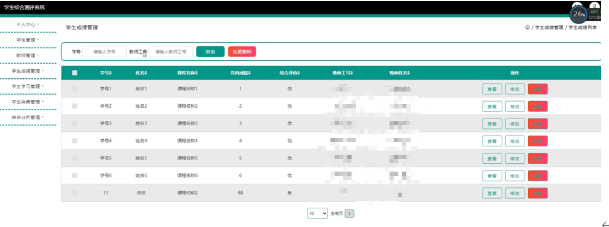Viewport: 609px width, 227px height.
Task: Select the checkbox for the 依依 row
Action: point(75,193)
